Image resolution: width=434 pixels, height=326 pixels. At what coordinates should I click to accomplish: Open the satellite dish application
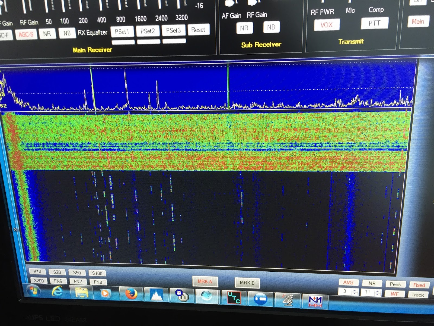coord(288,300)
